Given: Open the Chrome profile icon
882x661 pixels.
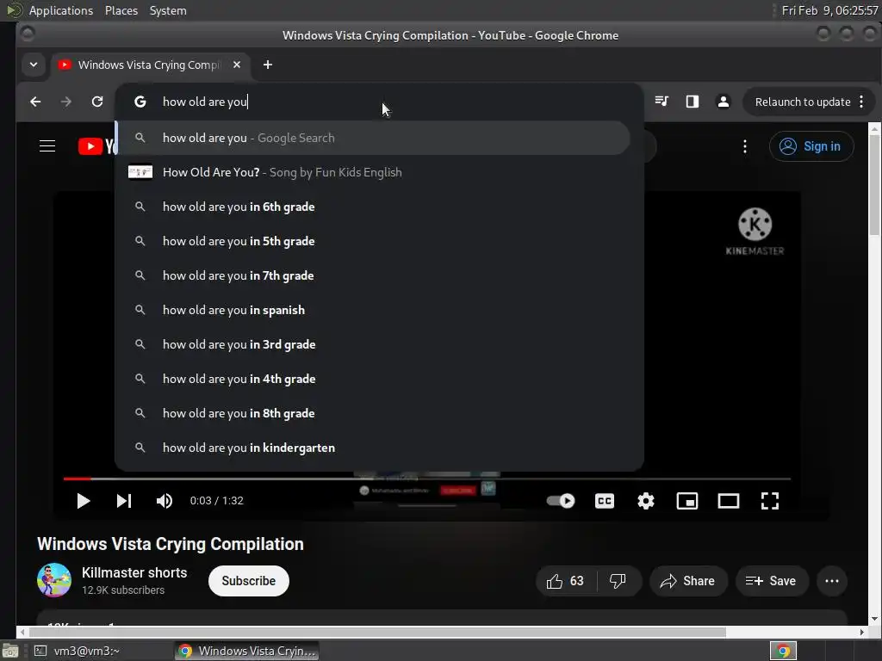Looking at the screenshot, I should click(x=724, y=102).
